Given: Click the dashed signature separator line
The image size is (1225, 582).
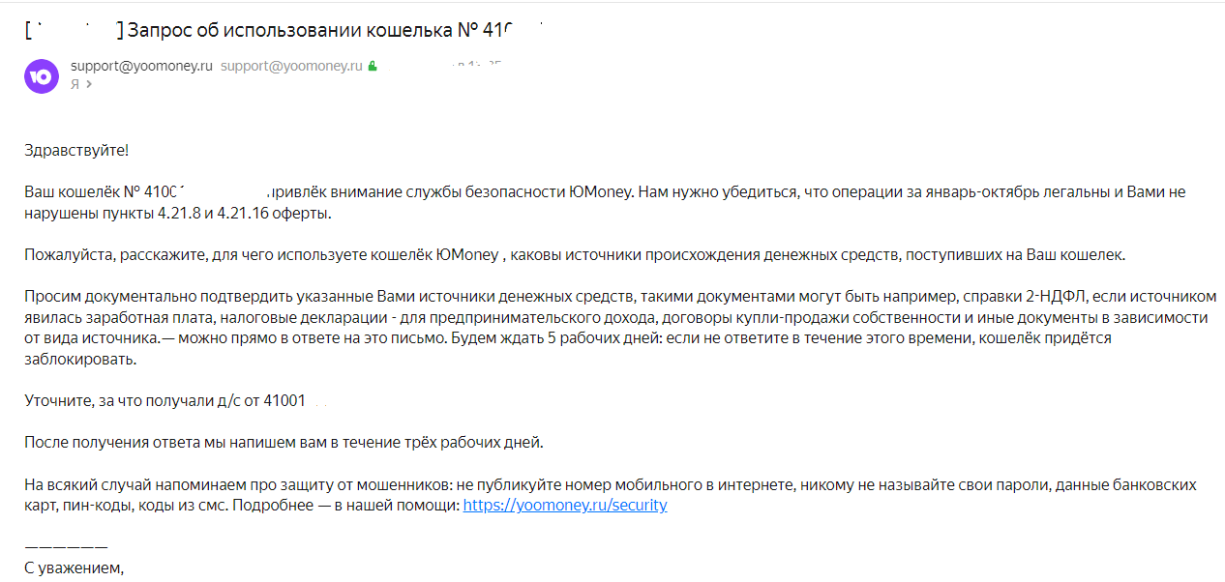Looking at the screenshot, I should coord(66,547).
